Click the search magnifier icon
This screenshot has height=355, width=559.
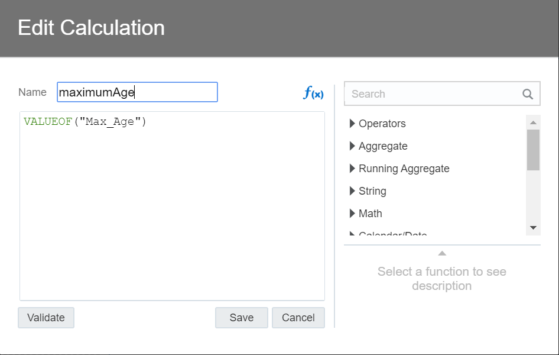point(528,93)
